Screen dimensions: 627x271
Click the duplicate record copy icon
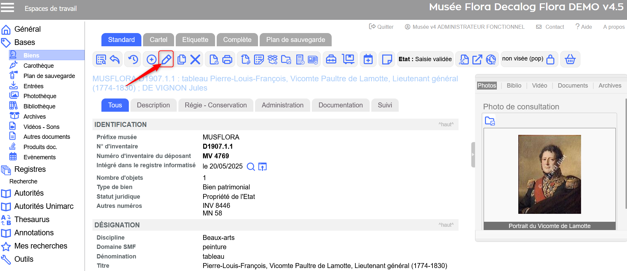[x=181, y=59]
